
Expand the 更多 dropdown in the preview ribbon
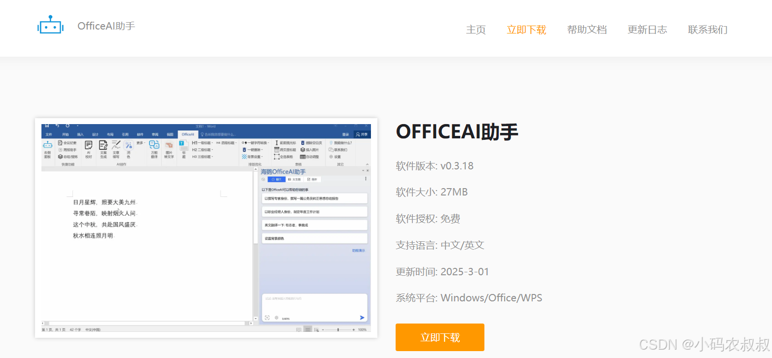tap(141, 143)
